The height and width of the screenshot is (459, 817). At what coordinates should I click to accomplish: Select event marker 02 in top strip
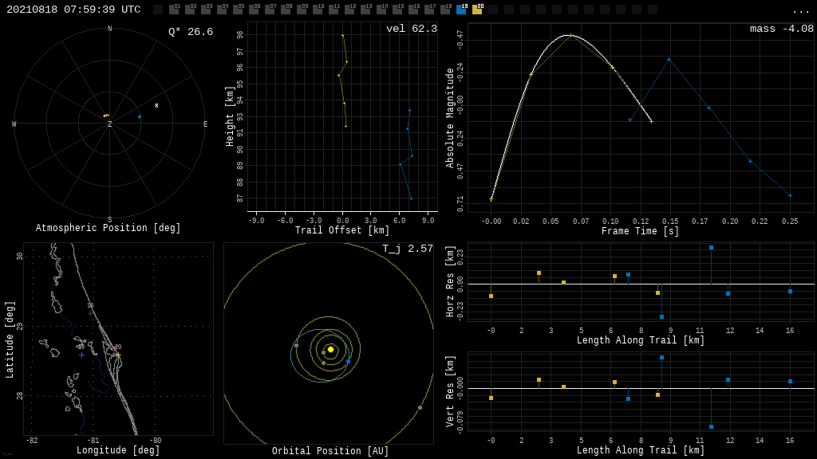tap(190, 9)
